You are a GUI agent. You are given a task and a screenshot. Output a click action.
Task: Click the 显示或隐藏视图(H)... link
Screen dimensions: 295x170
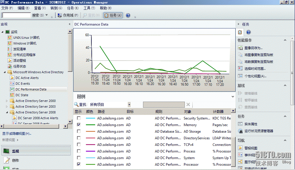[17, 134]
